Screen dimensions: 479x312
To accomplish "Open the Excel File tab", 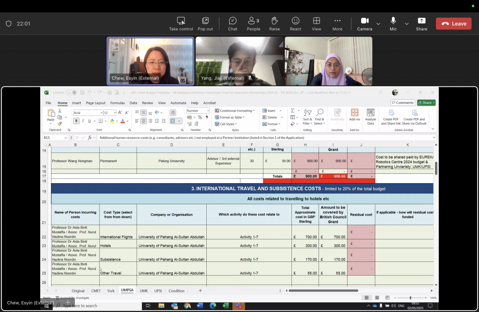I will click(48, 103).
